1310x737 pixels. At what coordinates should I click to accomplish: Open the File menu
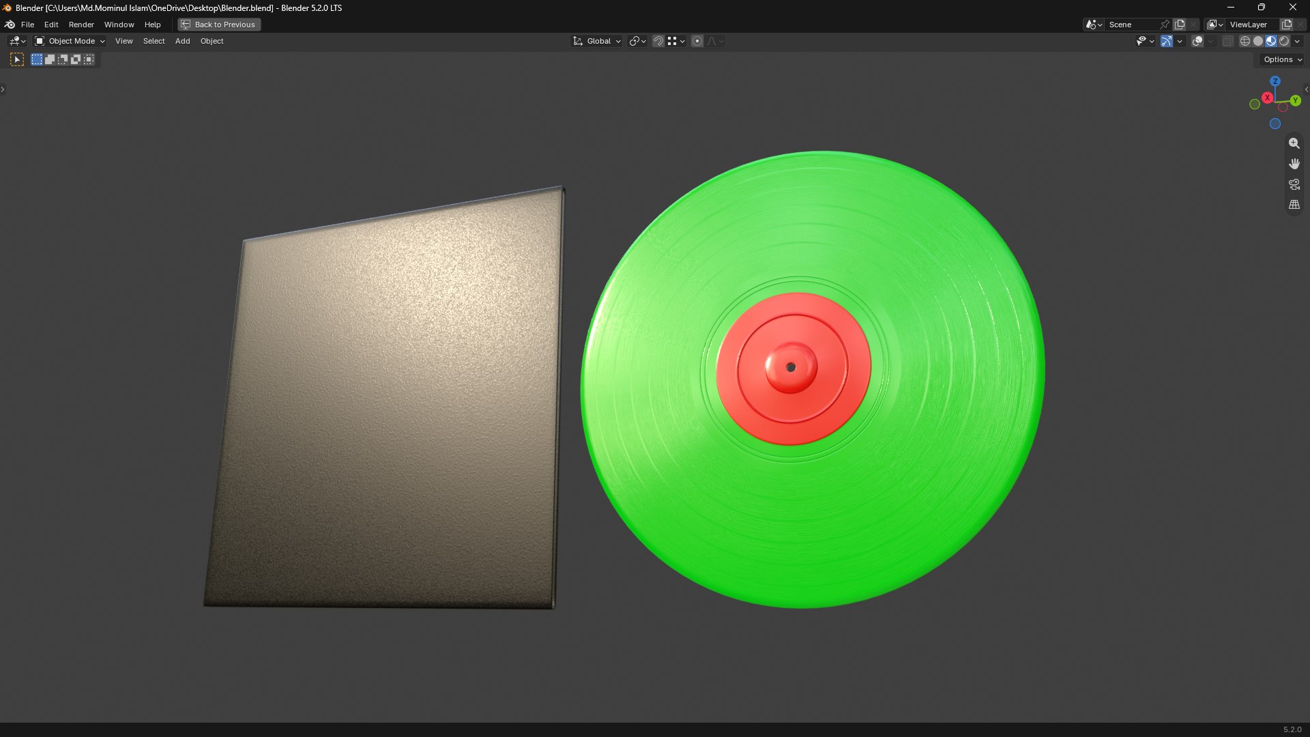27,25
